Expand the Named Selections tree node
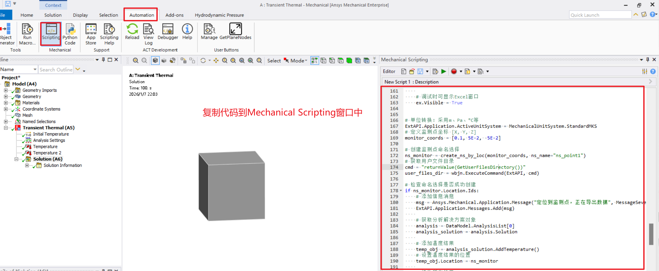 (6, 121)
